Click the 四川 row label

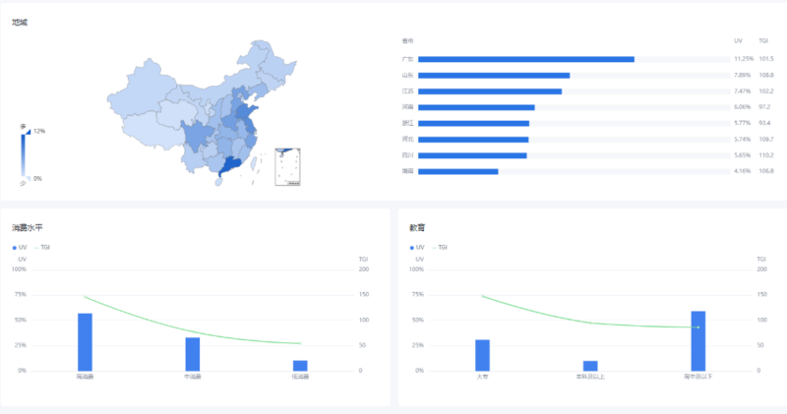coord(407,155)
